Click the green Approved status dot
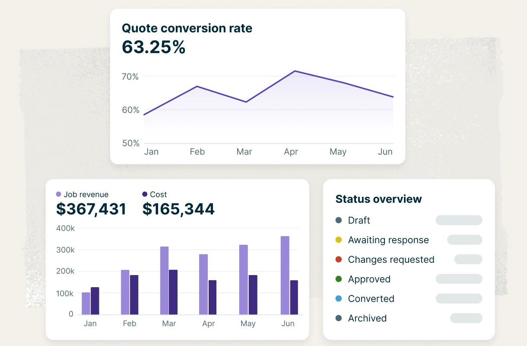This screenshot has width=527, height=346. (x=339, y=279)
